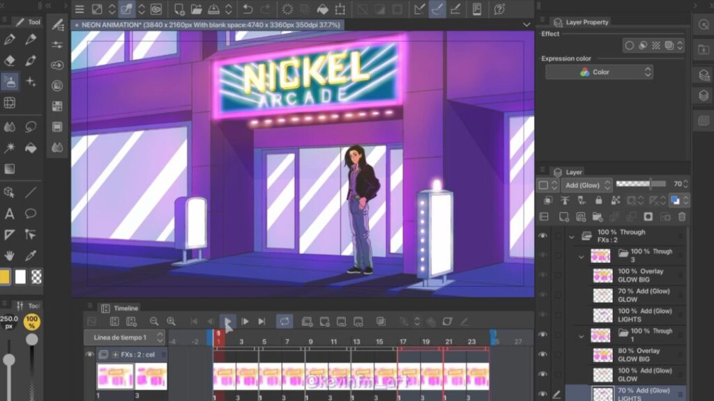Toggle visibility of 80% Overlay GLOW BIG layer

(542, 355)
